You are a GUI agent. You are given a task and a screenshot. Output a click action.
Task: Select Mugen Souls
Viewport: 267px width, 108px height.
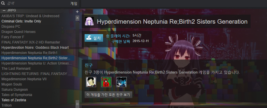tap(12, 84)
